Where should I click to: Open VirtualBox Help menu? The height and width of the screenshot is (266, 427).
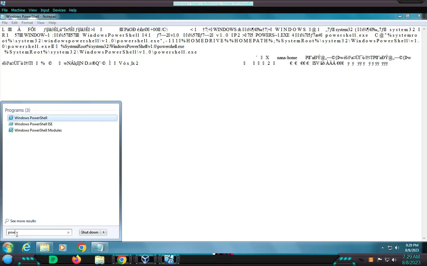73,10
